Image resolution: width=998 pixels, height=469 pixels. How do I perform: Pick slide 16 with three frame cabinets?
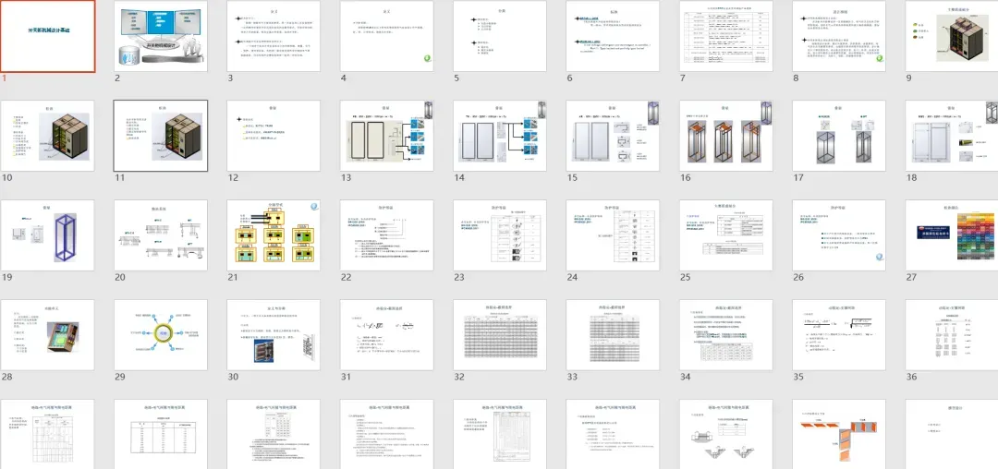(726, 136)
